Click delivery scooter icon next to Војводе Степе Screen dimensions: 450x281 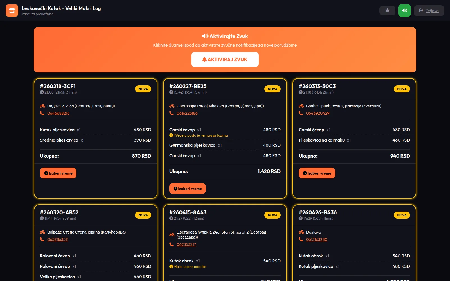click(42, 232)
